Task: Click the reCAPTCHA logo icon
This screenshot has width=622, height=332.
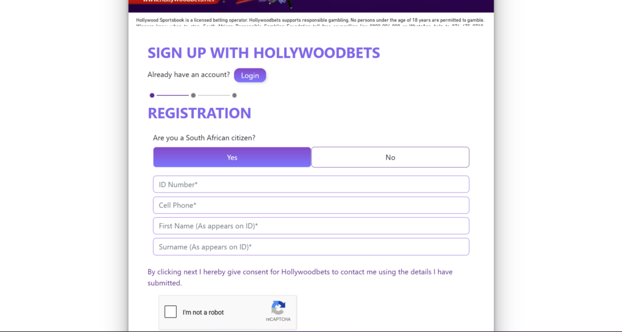Action: pos(278,308)
